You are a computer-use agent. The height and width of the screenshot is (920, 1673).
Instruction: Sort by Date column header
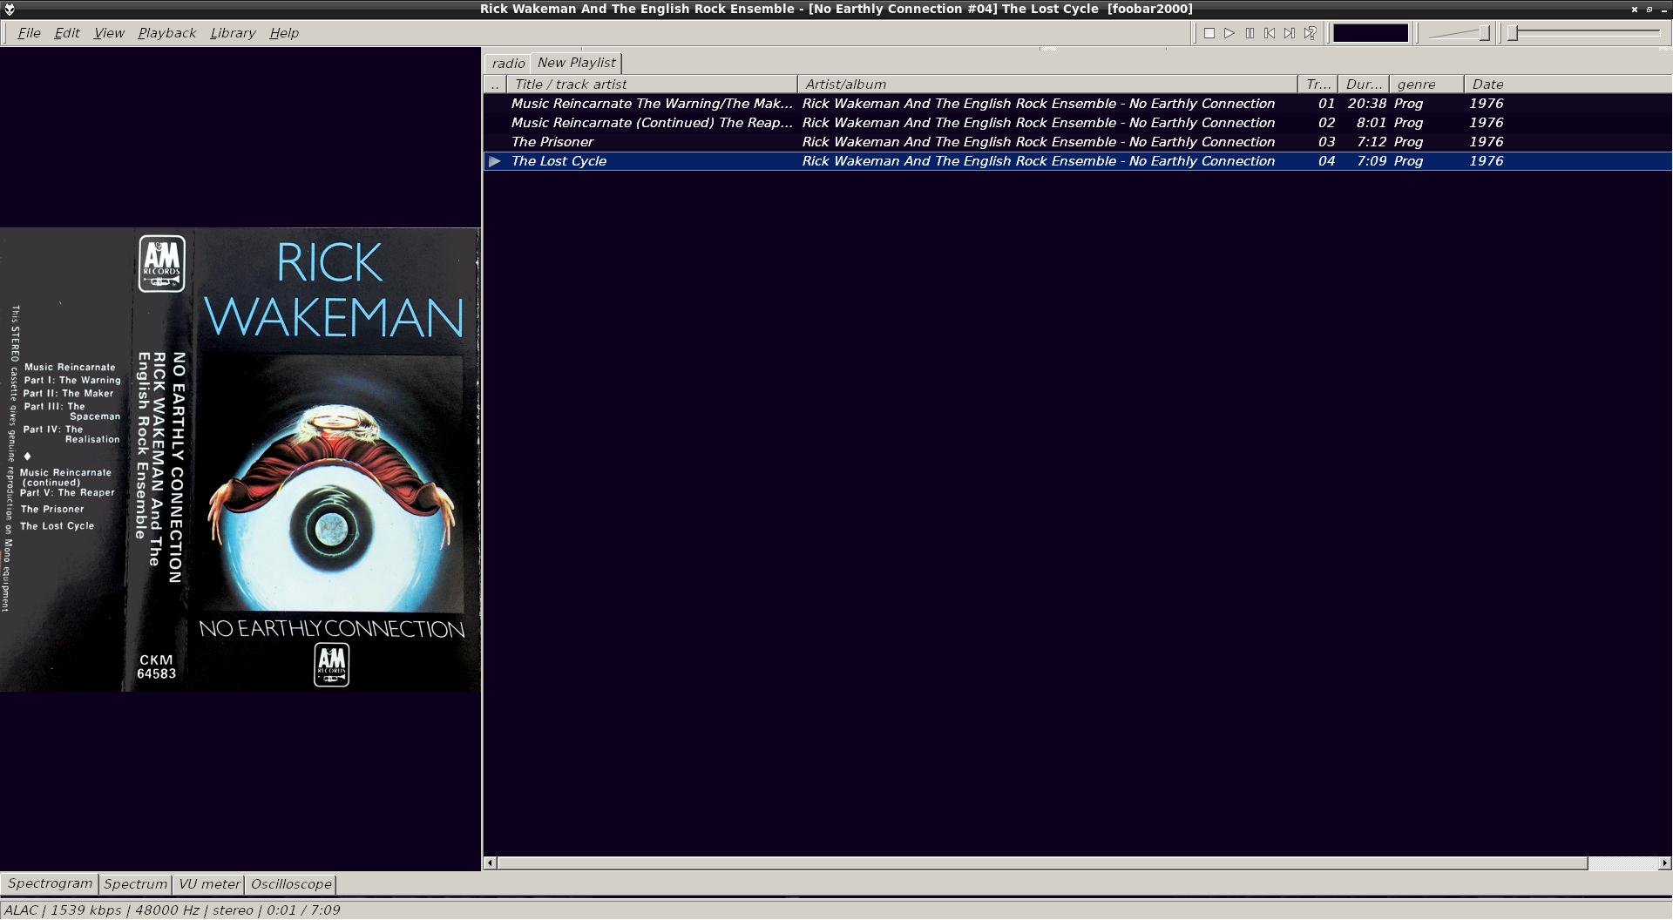pyautogui.click(x=1568, y=85)
